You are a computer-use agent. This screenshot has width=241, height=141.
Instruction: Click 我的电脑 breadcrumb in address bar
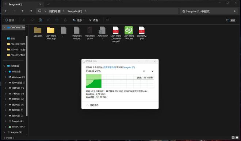[55, 11]
